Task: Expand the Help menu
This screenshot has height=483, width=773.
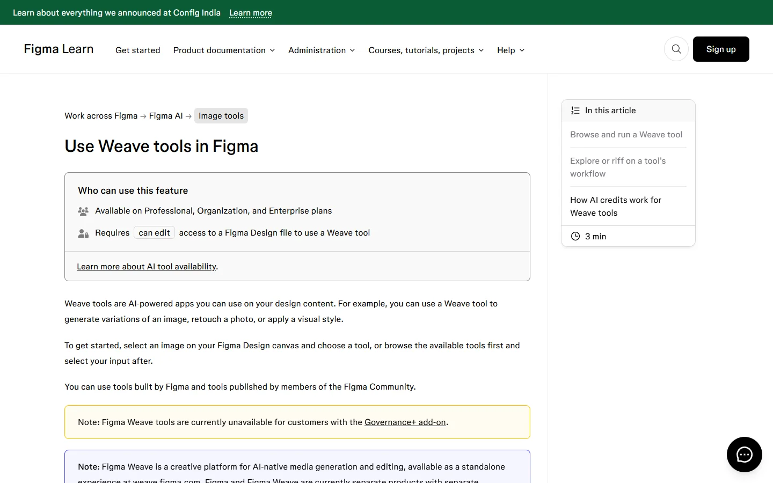Action: point(511,50)
